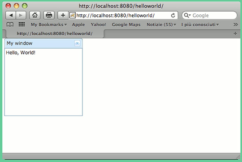Image resolution: width=242 pixels, height=162 pixels.
Task: Reload the page with the refresh icon
Action: [173, 15]
